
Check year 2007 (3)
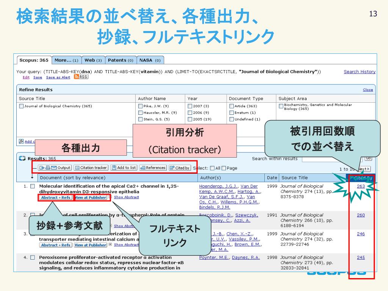(x=190, y=106)
